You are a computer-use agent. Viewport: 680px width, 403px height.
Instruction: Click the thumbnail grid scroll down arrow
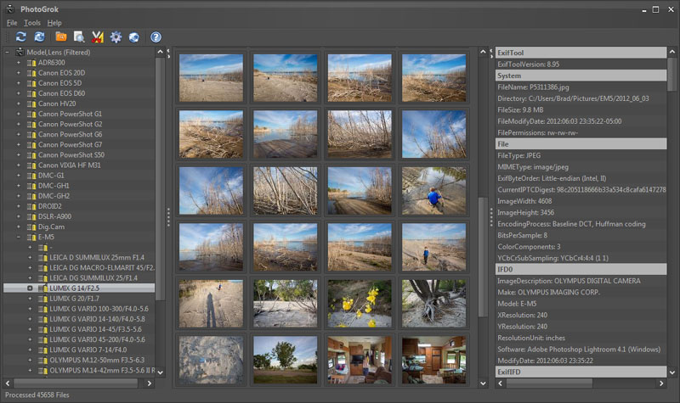[x=483, y=383]
